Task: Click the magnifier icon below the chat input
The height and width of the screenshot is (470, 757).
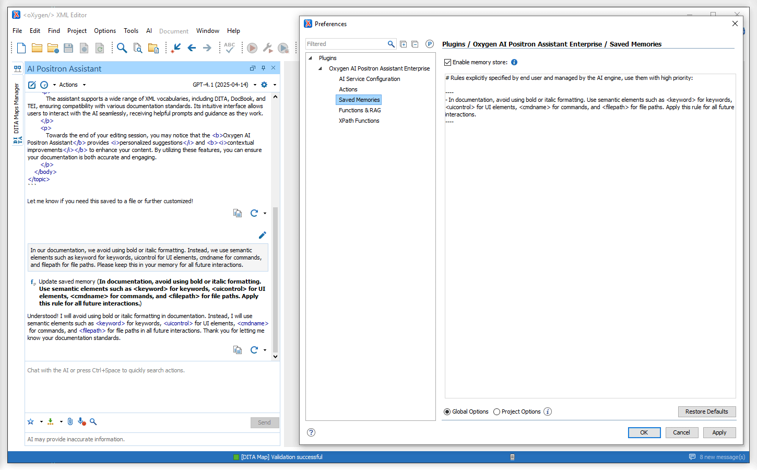Action: click(x=93, y=421)
